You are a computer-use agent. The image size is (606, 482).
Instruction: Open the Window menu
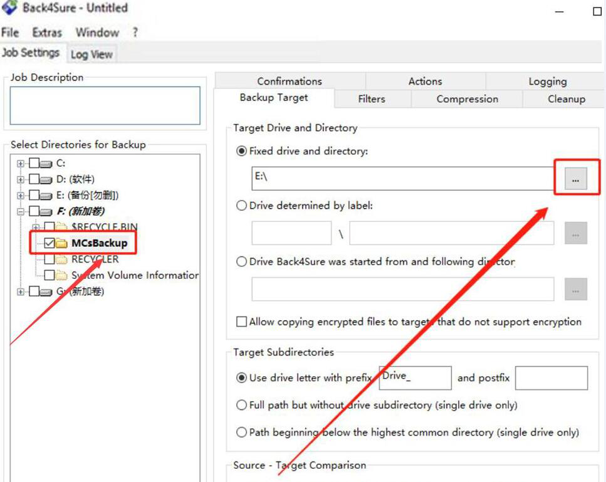(x=97, y=33)
